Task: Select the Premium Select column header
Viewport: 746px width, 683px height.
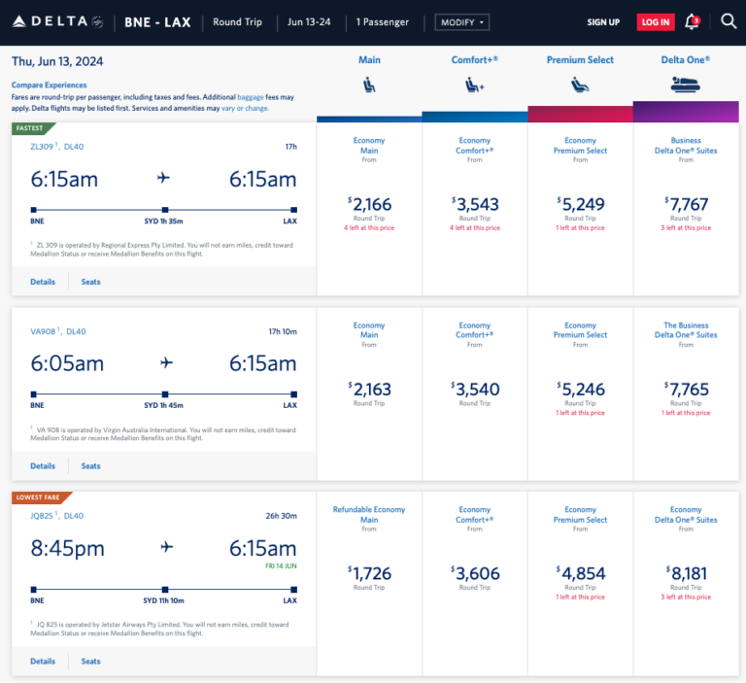Action: [580, 60]
